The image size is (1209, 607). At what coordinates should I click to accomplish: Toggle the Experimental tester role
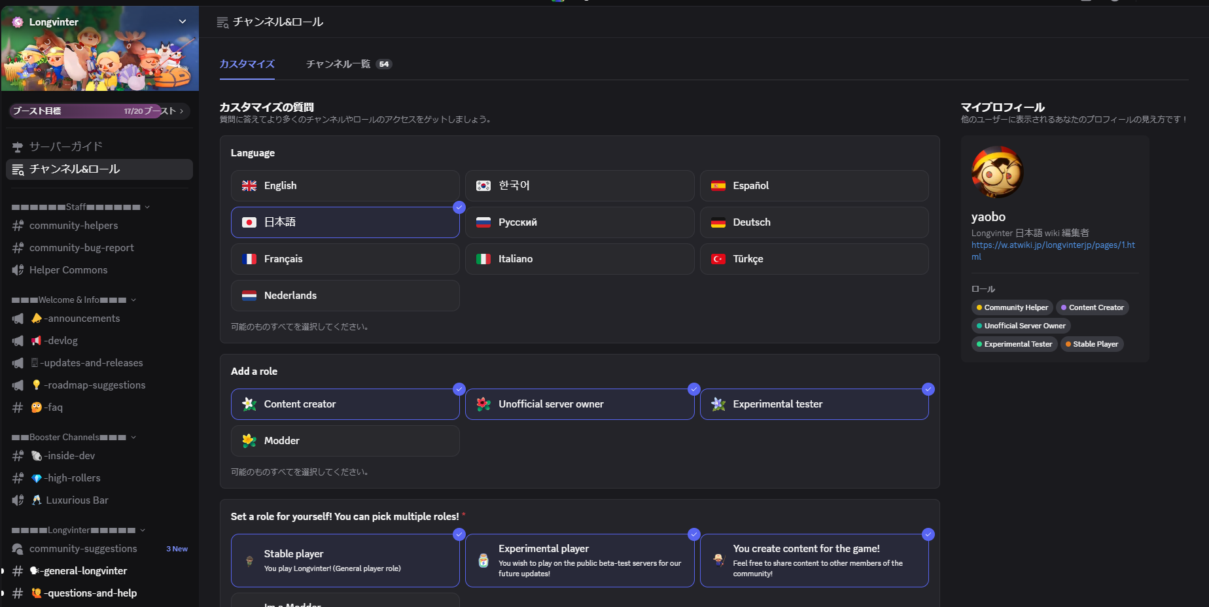[815, 404]
